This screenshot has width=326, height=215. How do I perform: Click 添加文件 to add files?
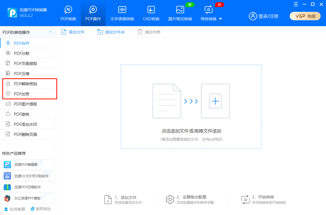tap(73, 31)
